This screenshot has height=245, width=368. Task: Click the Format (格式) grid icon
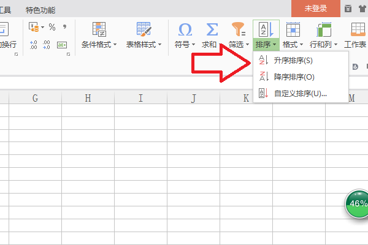click(293, 29)
